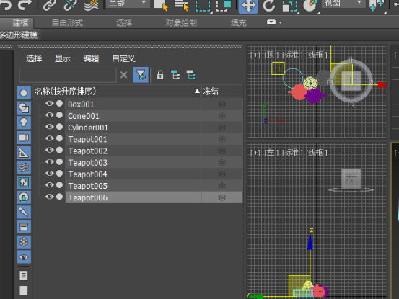
Task: Select the Link tool icon
Action: click(x=49, y=5)
